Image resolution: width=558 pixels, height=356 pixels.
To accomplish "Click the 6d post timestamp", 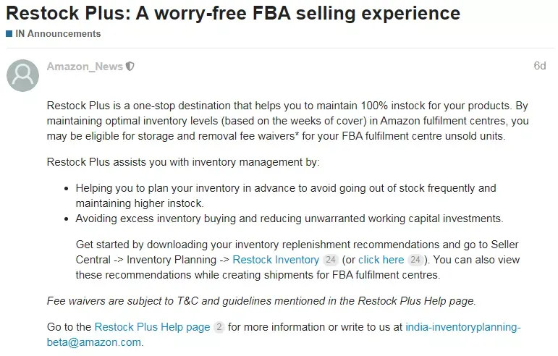I will click(539, 66).
